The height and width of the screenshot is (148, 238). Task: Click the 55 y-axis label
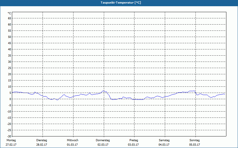coord(10,31)
